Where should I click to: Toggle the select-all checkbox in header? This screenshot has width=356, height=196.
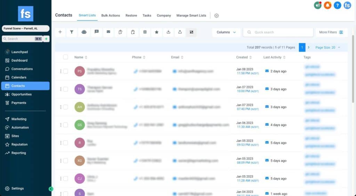pyautogui.click(x=65, y=57)
